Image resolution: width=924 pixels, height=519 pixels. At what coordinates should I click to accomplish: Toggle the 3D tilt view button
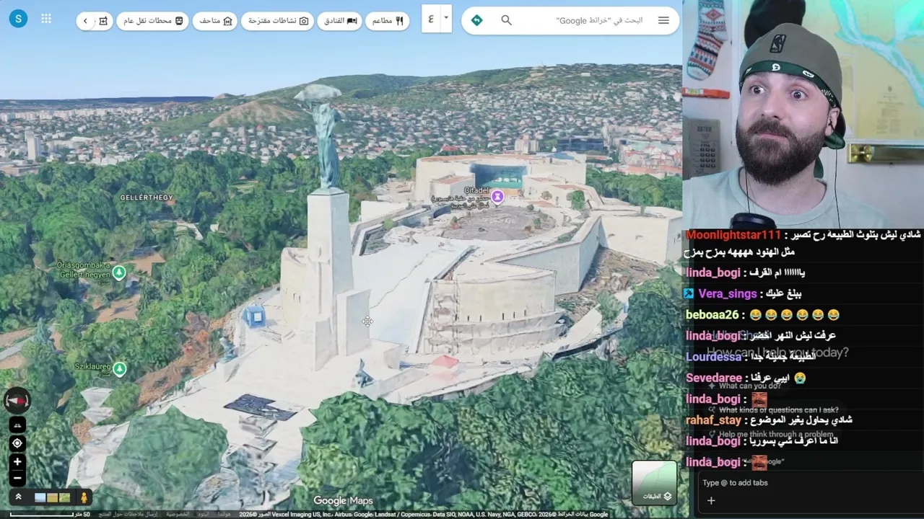[17, 425]
